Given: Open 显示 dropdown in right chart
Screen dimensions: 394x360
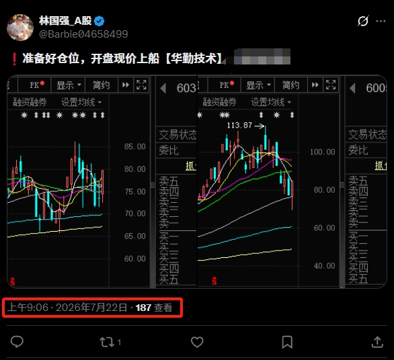Looking at the screenshot, I should click(x=258, y=85).
